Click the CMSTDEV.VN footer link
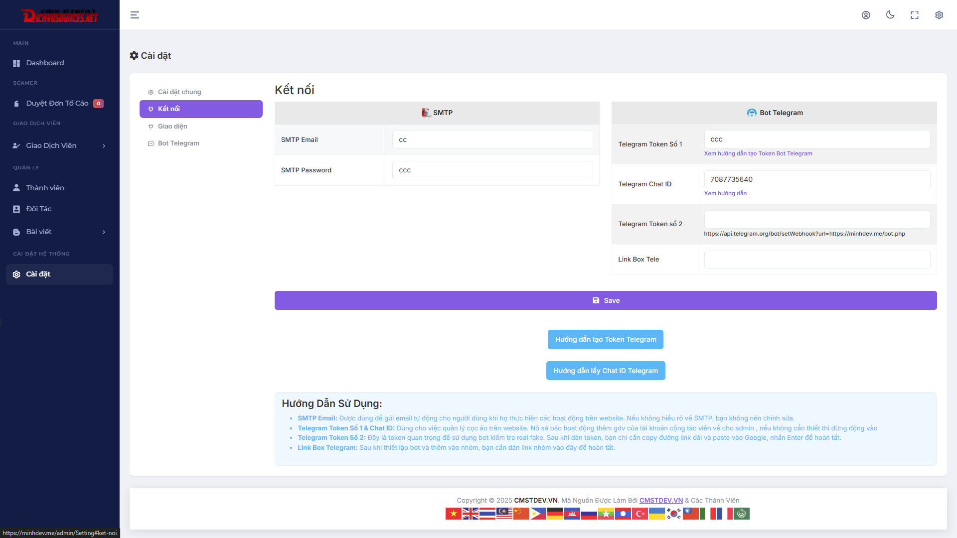The height and width of the screenshot is (538, 957). click(661, 500)
